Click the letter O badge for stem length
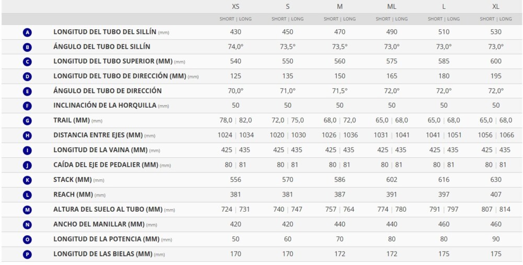523x265 pixels. tap(27, 240)
